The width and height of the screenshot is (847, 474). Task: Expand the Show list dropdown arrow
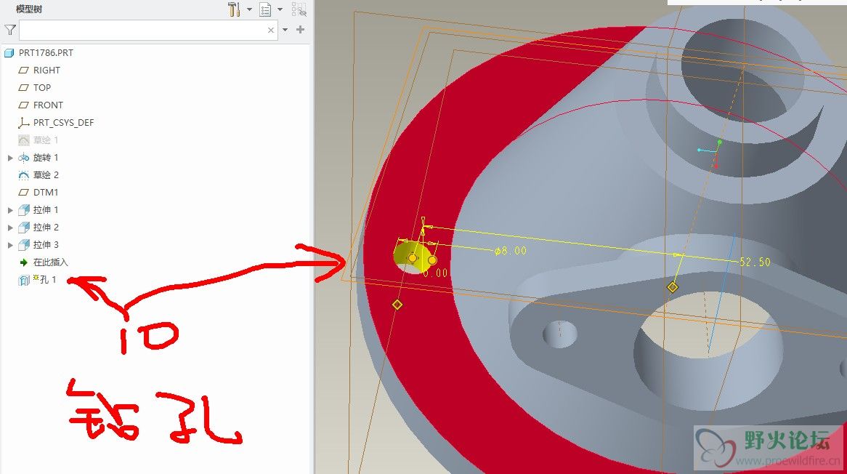point(280,9)
